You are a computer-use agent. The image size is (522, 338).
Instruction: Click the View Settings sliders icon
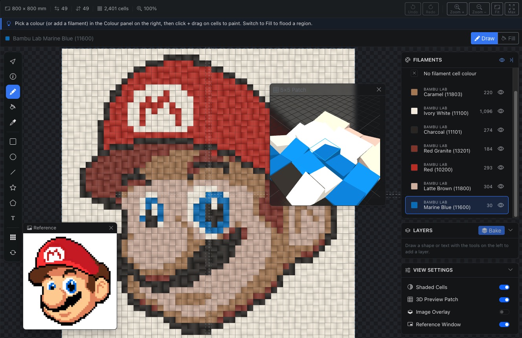(408, 270)
